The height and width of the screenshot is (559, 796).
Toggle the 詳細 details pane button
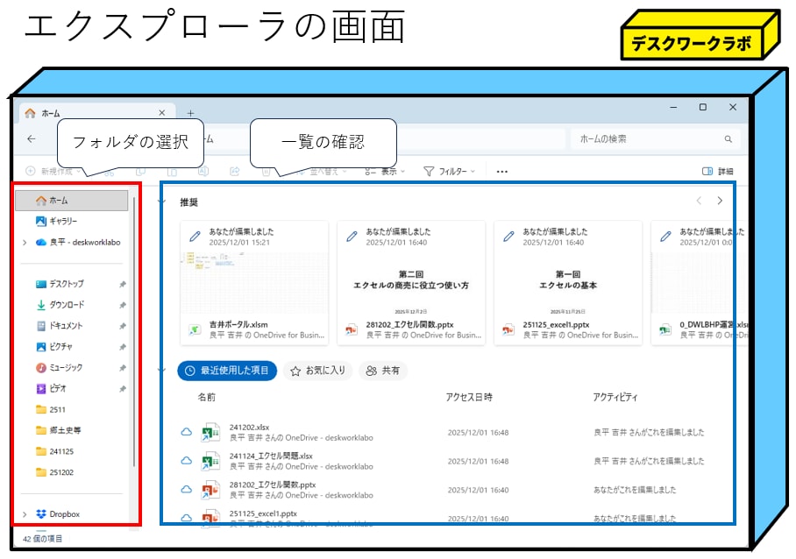pyautogui.click(x=718, y=172)
